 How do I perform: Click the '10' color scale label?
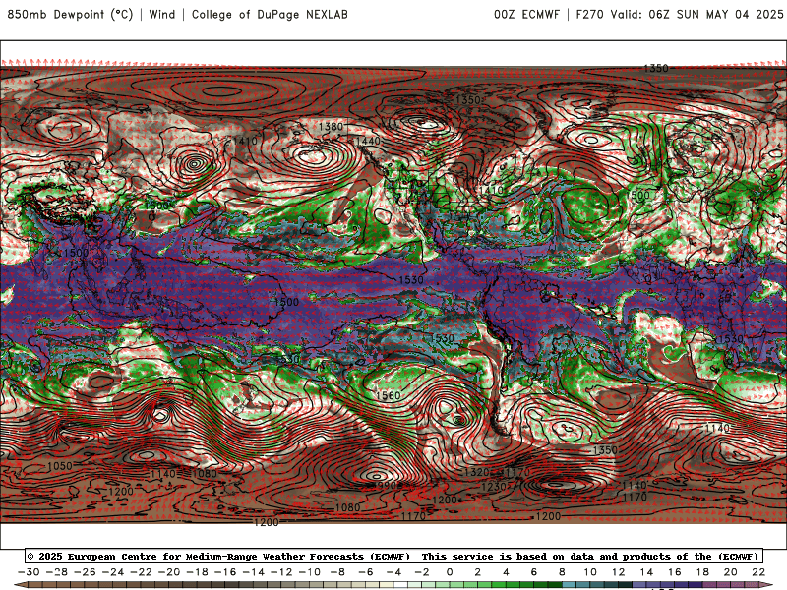[x=590, y=572]
